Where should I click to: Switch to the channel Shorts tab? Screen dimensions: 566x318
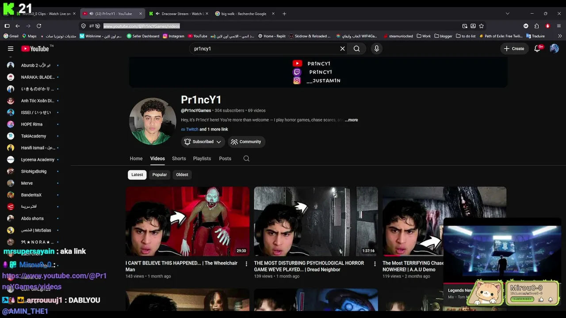click(179, 159)
